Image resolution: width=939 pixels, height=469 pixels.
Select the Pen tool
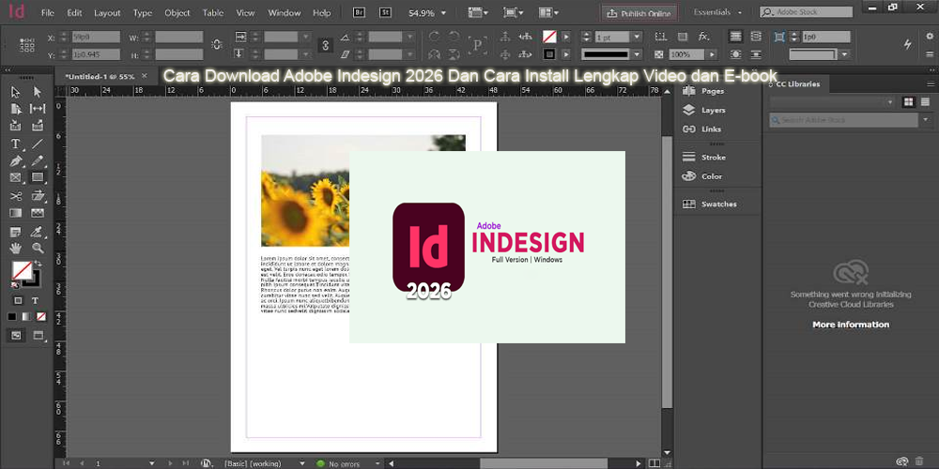16,161
